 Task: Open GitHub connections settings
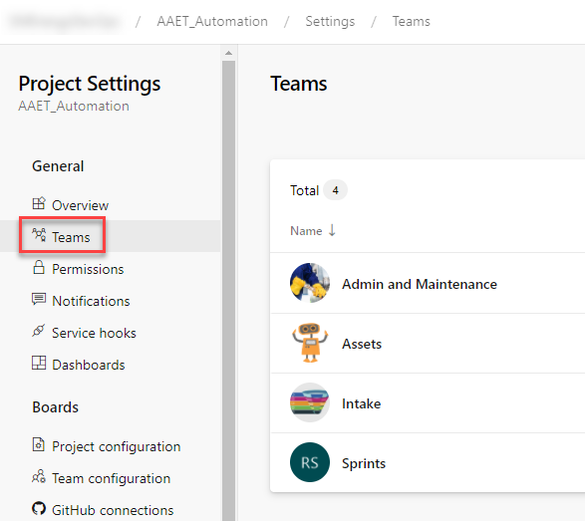point(113,510)
